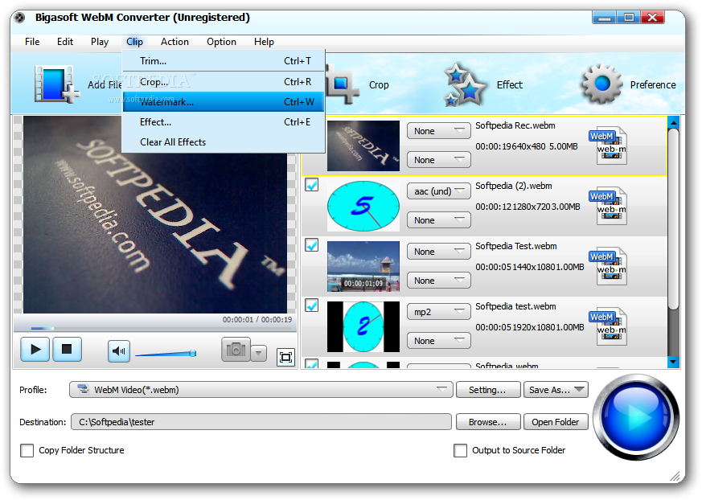Choose Crop... from Clip menu

pyautogui.click(x=224, y=82)
